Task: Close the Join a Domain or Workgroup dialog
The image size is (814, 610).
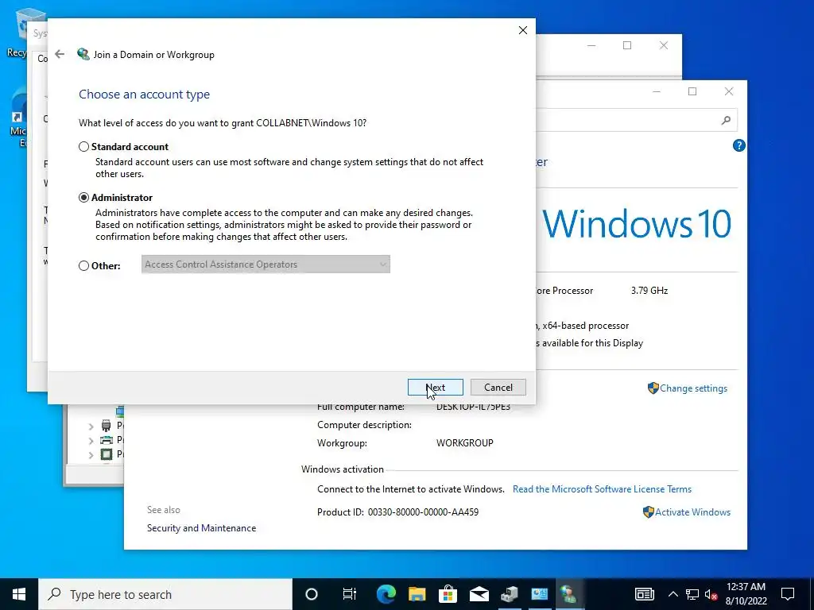Action: [x=523, y=30]
